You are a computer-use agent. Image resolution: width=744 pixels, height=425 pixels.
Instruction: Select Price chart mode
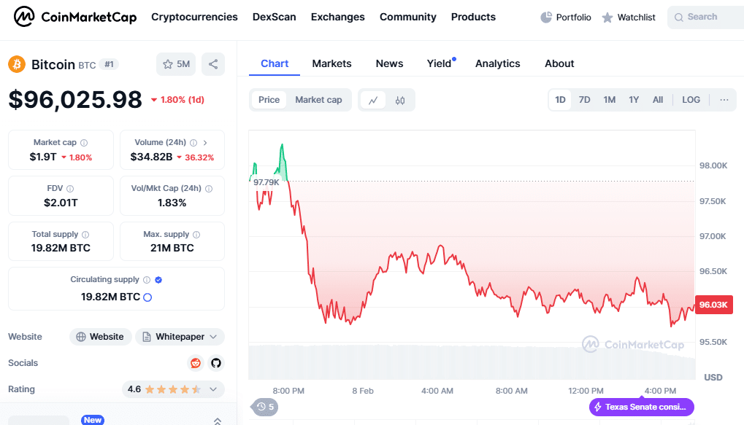[x=269, y=100]
